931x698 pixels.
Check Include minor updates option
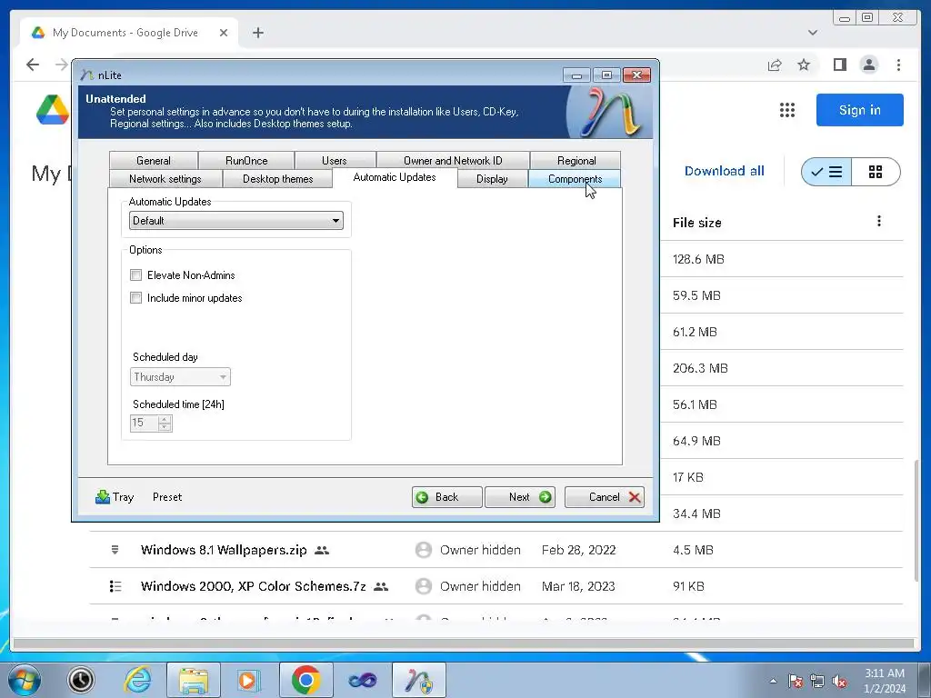(x=136, y=298)
